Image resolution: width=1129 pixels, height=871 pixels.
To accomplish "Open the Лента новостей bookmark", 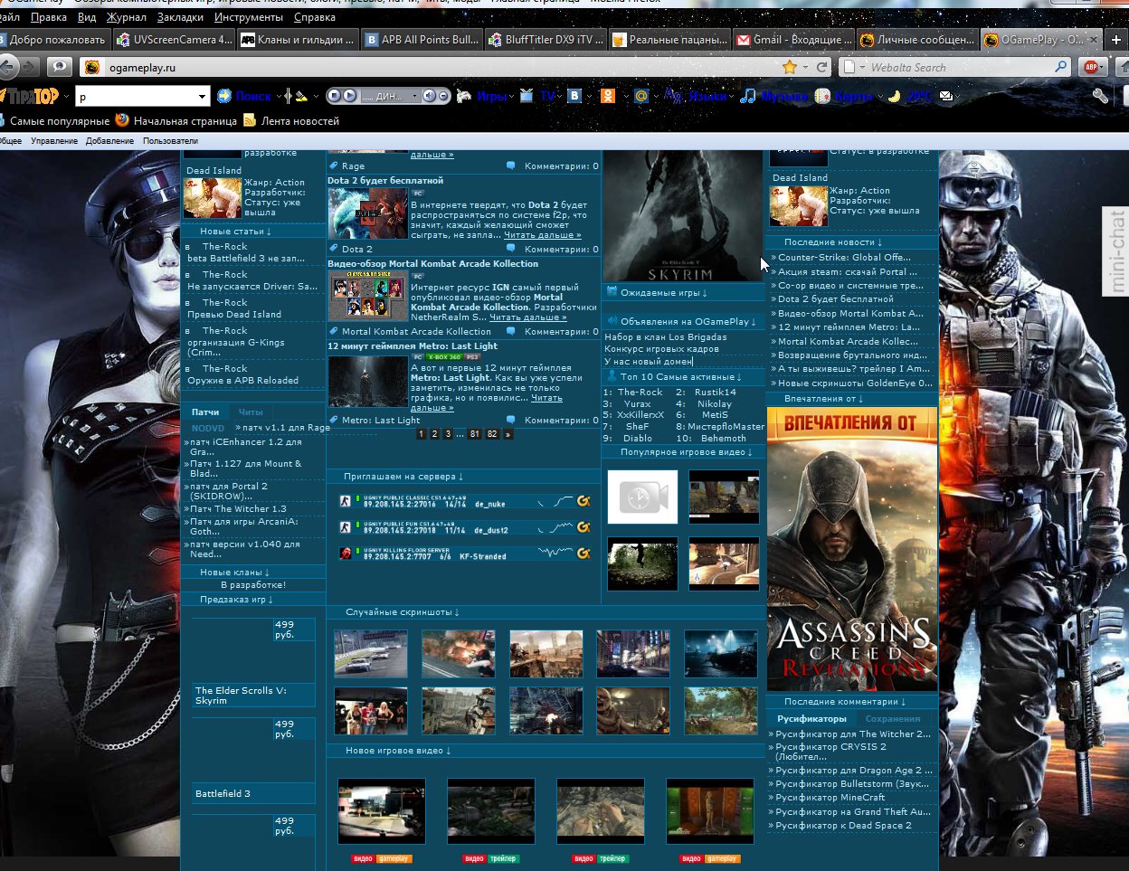I will [x=291, y=120].
